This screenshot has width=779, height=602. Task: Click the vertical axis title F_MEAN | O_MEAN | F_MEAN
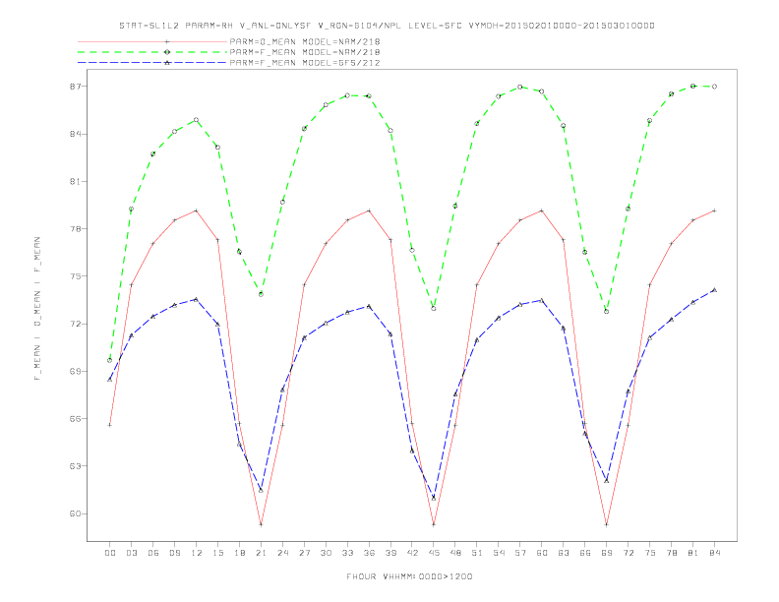37,309
